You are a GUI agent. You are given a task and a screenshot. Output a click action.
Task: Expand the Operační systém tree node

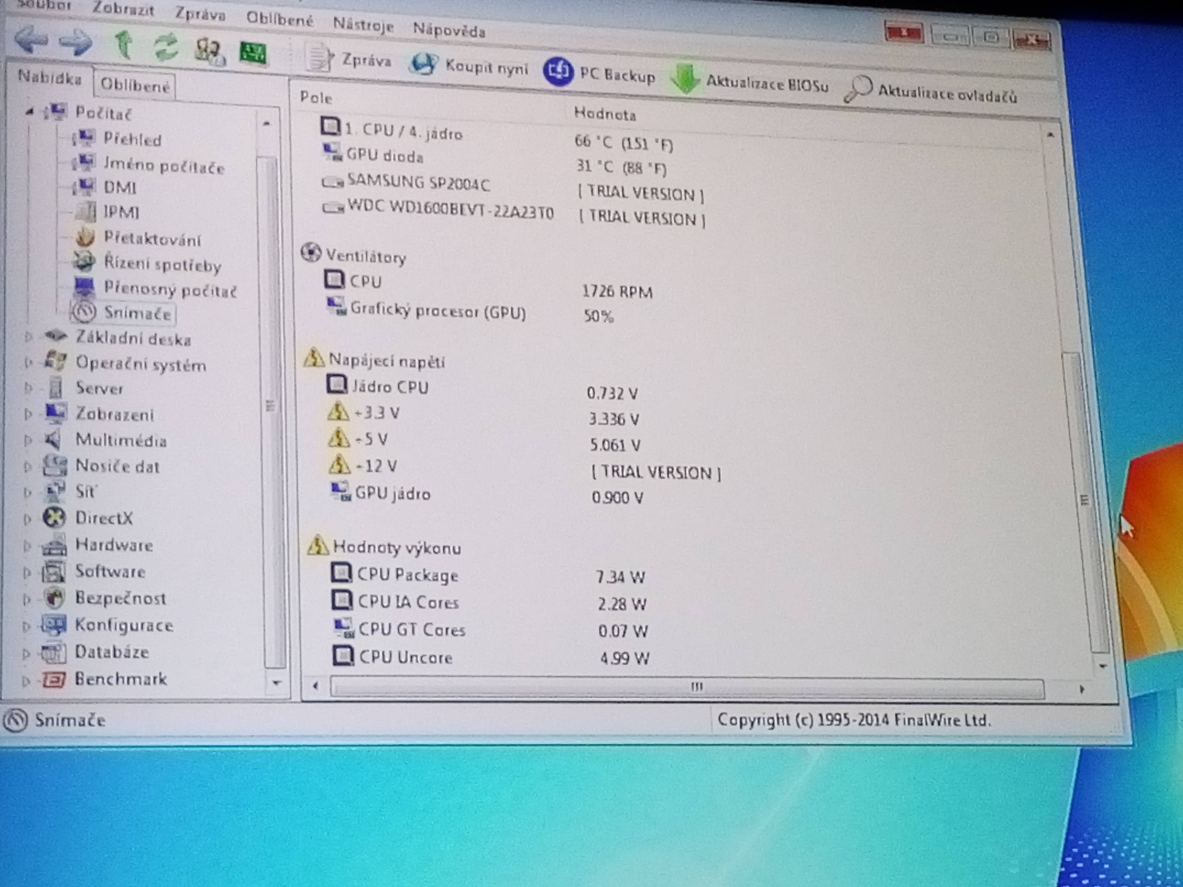coord(28,363)
